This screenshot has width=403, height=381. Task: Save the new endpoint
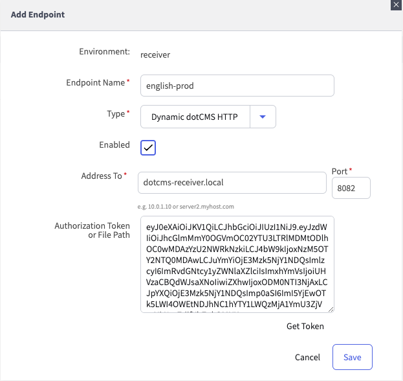coord(352,357)
